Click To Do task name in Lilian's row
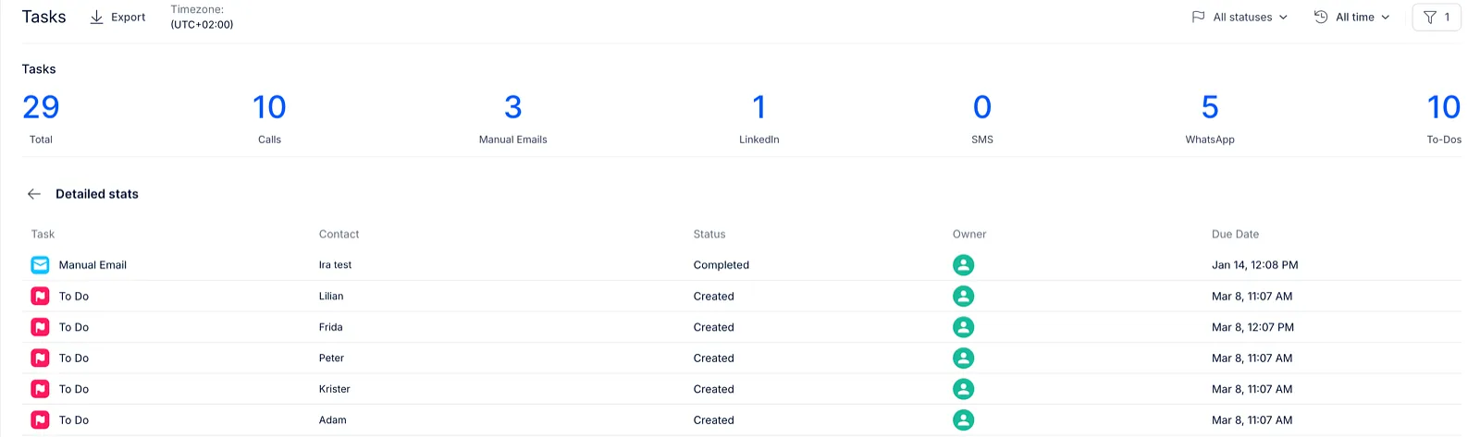 tap(74, 297)
